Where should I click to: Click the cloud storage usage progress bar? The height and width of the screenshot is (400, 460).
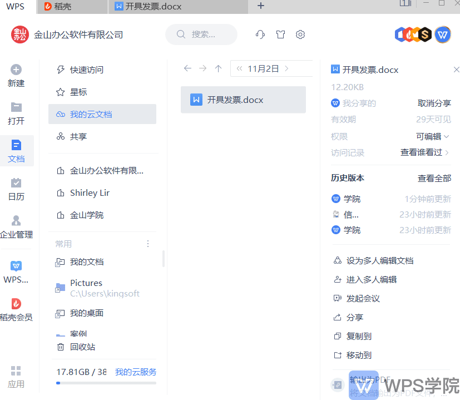click(106, 383)
